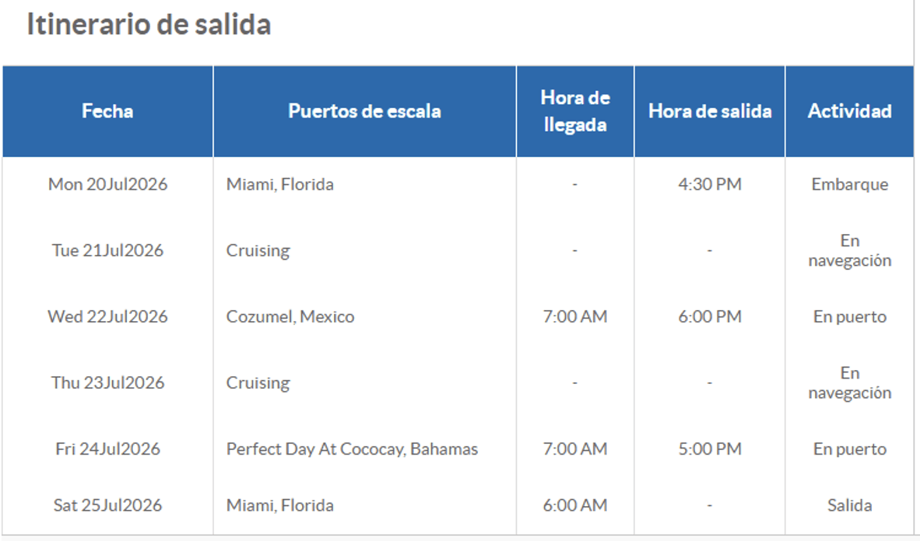Click the Itinerario de salida heading
Viewport: 920px width, 541px height.
coord(149,25)
